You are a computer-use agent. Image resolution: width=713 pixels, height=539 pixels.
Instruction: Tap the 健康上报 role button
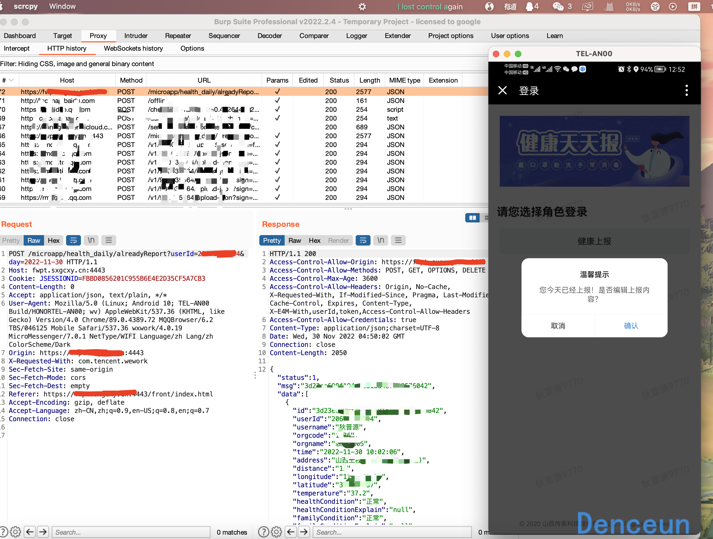coord(594,241)
